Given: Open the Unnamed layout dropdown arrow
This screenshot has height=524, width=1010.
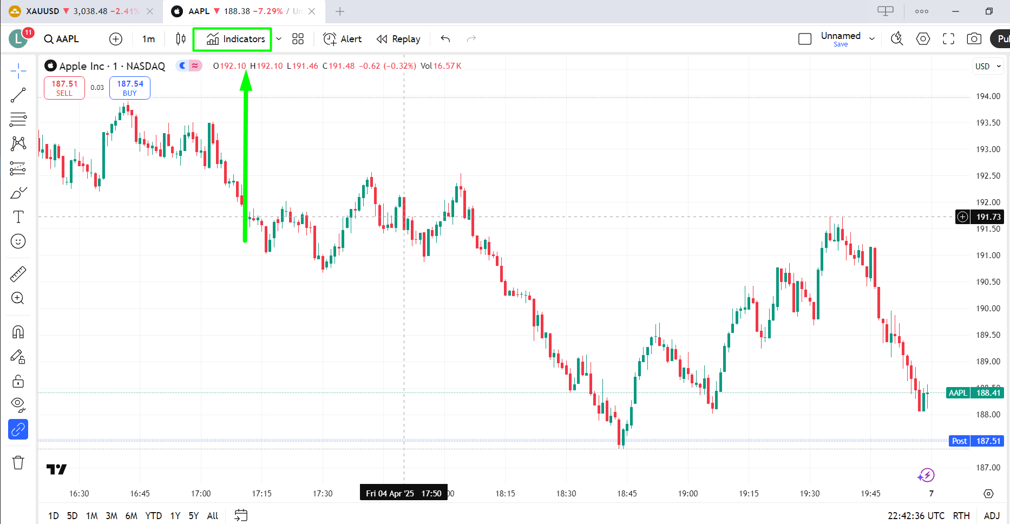Looking at the screenshot, I should (872, 39).
